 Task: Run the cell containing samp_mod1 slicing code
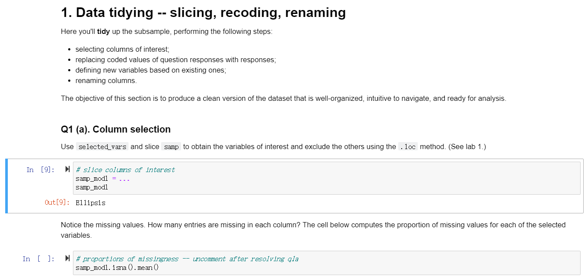pos(67,169)
